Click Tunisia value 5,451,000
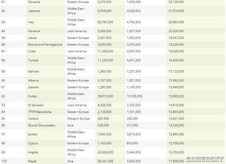The image size is (226, 164). click(x=134, y=60)
